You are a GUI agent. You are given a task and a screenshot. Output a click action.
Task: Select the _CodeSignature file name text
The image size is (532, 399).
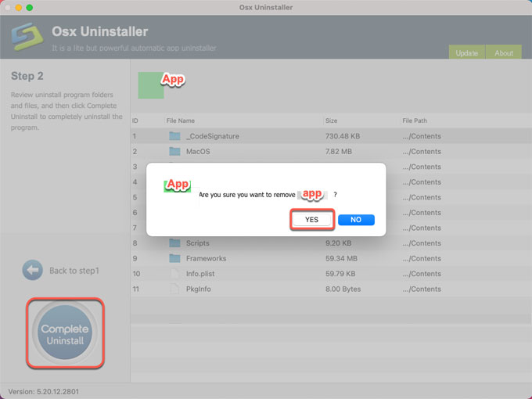(213, 136)
